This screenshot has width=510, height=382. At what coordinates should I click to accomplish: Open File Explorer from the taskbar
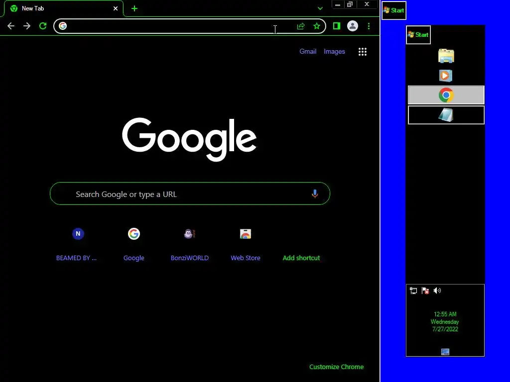click(x=446, y=56)
